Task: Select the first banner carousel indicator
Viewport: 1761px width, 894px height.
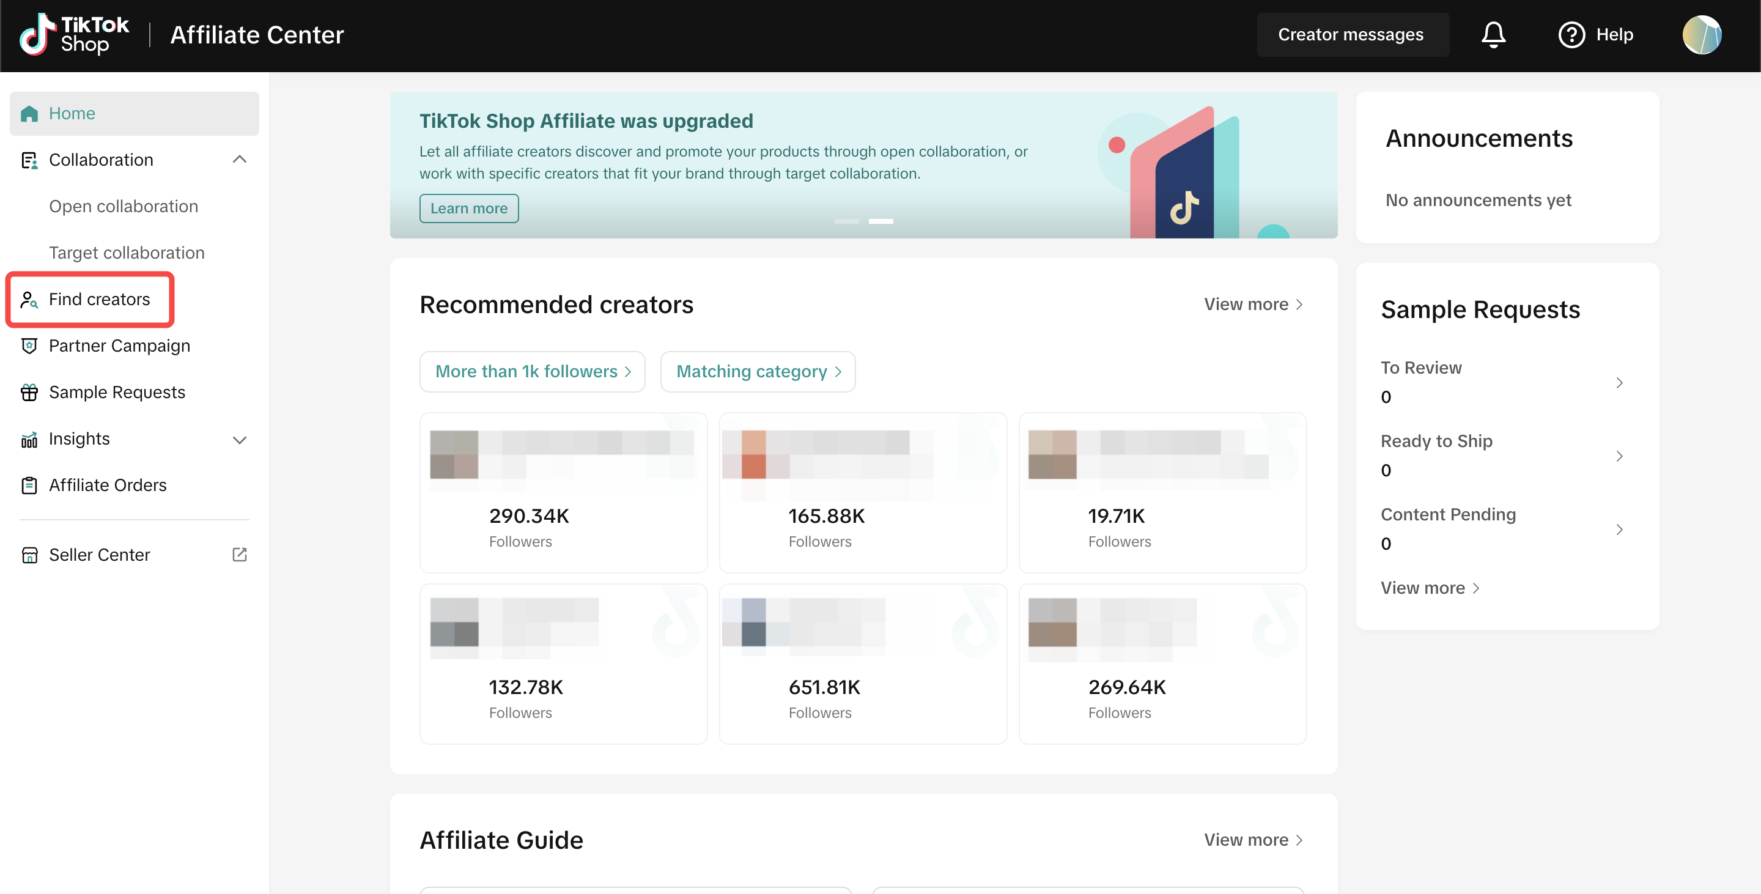Action: pyautogui.click(x=846, y=221)
